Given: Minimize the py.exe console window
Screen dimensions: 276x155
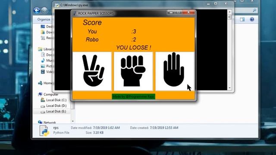Looking at the screenshot, I should pyautogui.click(x=208, y=4).
